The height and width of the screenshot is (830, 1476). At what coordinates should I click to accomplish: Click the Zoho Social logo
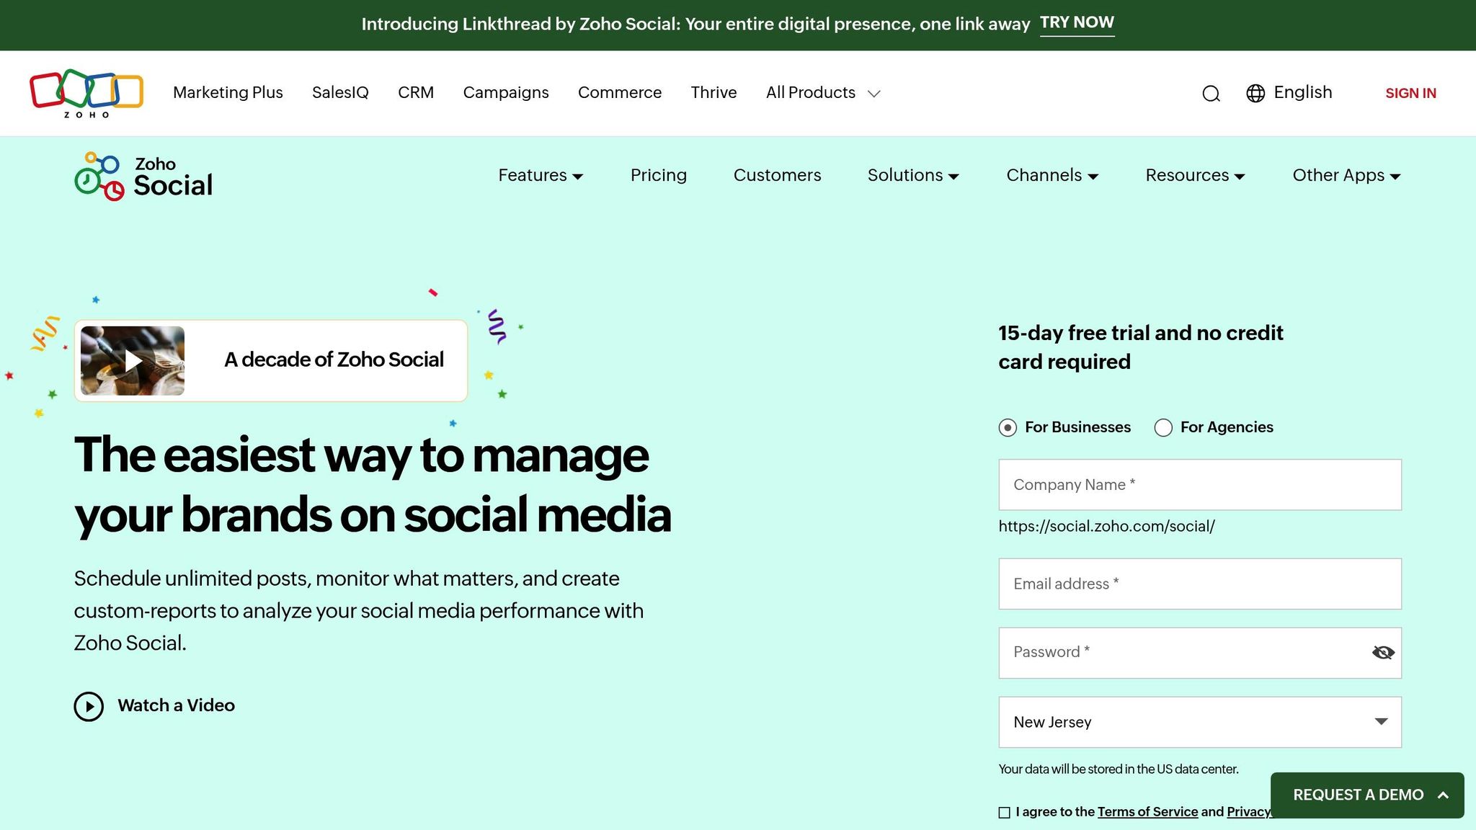[x=143, y=177]
